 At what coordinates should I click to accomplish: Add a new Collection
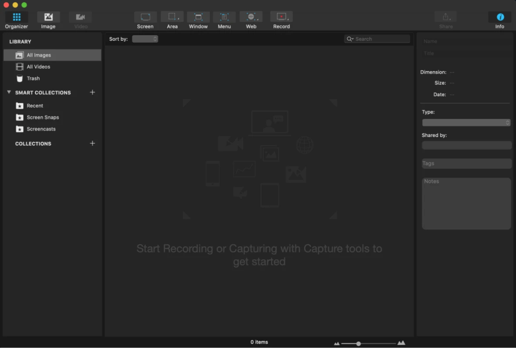pos(92,143)
